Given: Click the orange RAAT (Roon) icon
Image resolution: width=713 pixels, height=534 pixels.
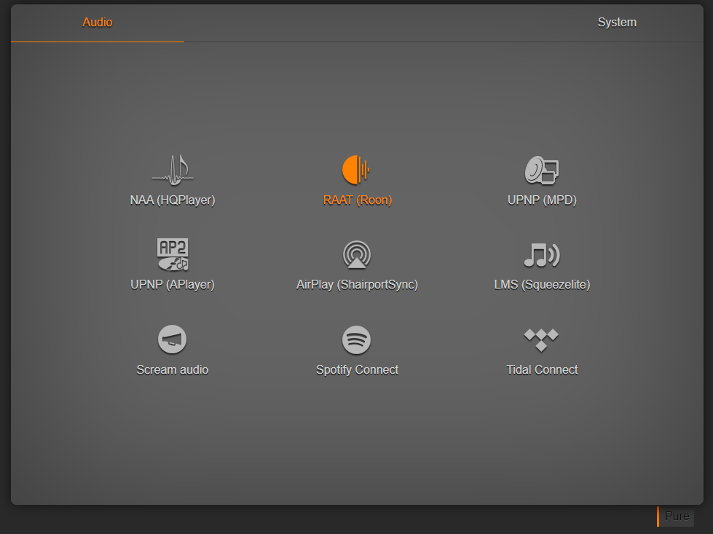Looking at the screenshot, I should pyautogui.click(x=356, y=170).
